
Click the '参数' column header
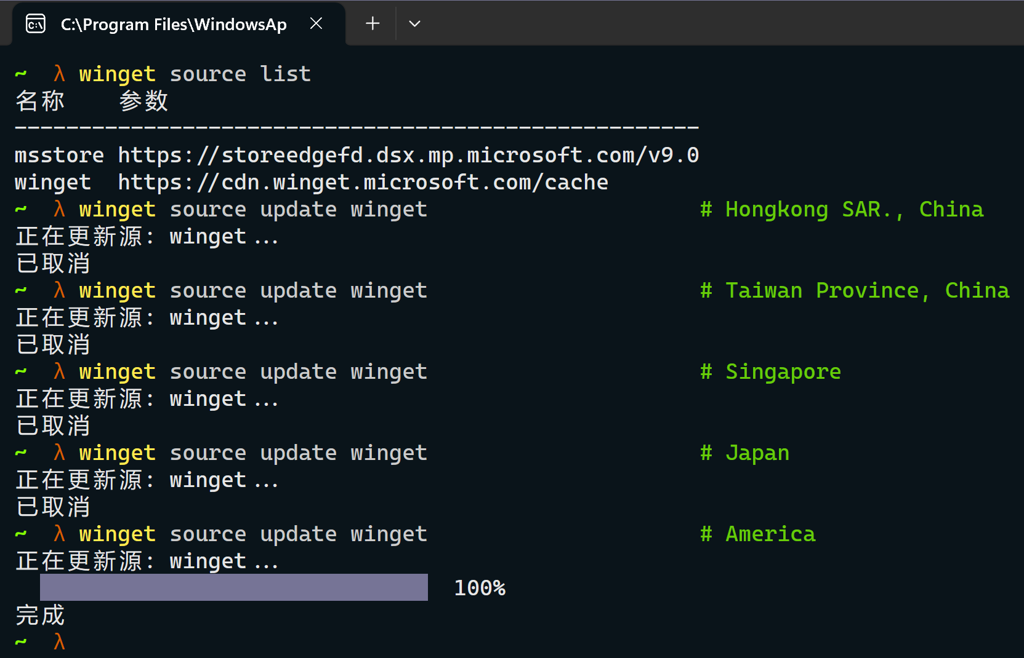tap(143, 101)
